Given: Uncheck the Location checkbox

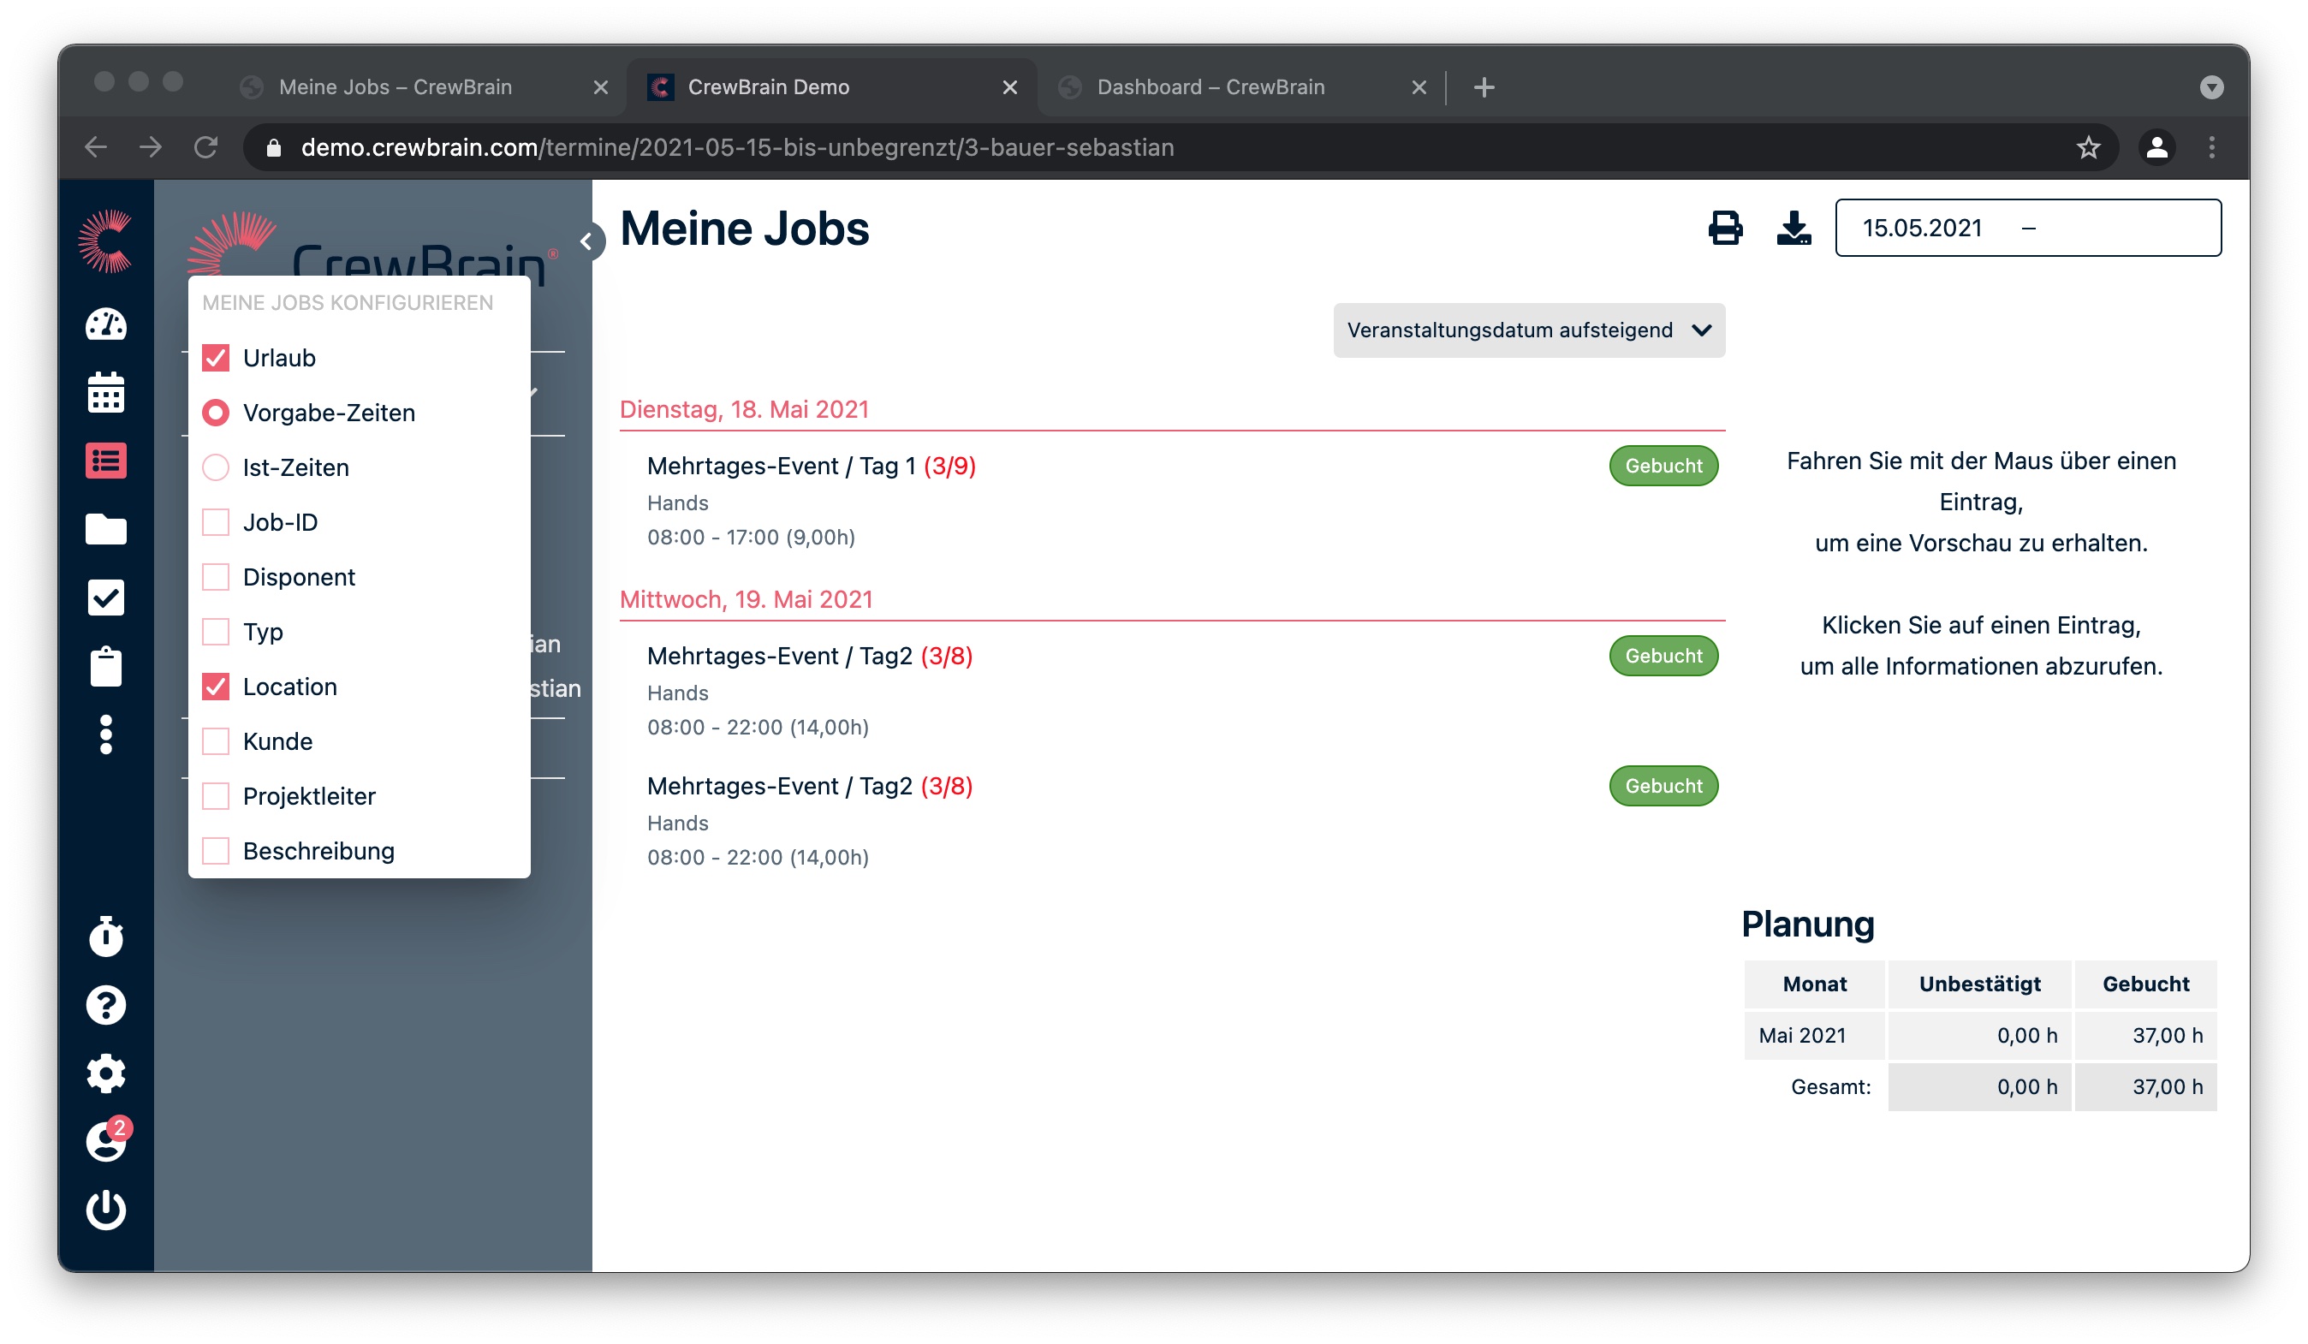Looking at the screenshot, I should click(215, 687).
